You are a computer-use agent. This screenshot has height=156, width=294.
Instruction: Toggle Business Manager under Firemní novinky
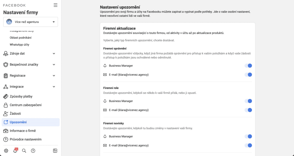[x=249, y=136]
